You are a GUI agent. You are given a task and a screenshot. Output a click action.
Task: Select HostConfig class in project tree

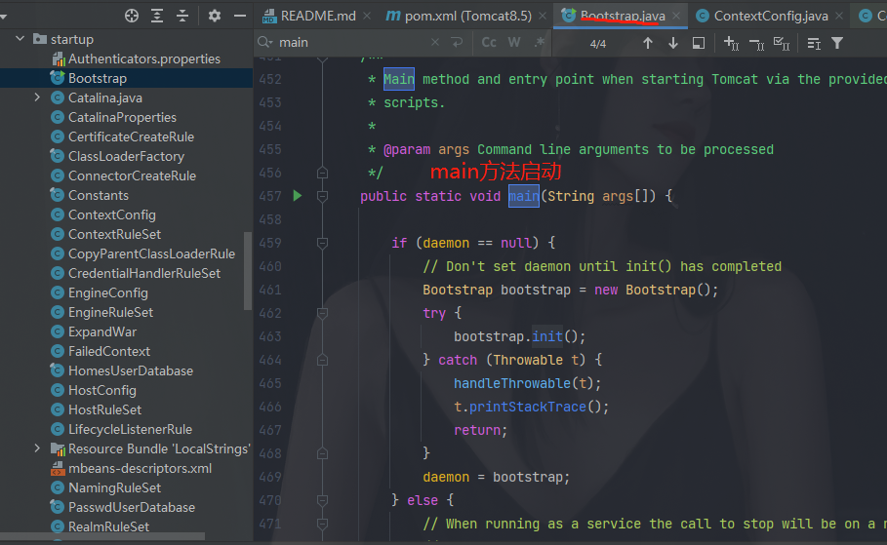pos(101,390)
